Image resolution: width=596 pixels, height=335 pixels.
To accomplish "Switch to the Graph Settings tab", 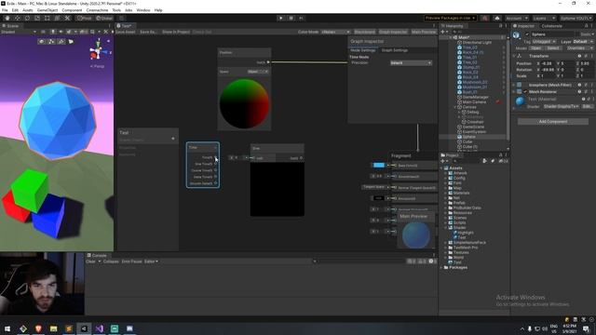I will pyautogui.click(x=395, y=50).
